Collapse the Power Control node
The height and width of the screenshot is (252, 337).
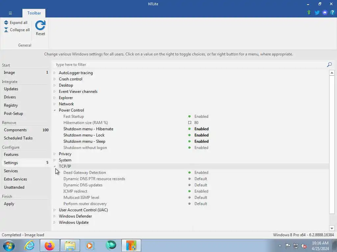(55, 110)
